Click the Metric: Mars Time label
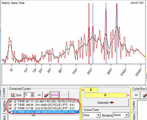Screen dimensions: 147x120 (x=13, y=3)
